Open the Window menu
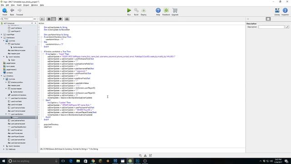The image size is (291, 164). coord(35,5)
